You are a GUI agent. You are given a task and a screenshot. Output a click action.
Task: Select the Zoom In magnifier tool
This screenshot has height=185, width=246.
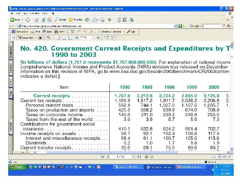tap(49, 38)
